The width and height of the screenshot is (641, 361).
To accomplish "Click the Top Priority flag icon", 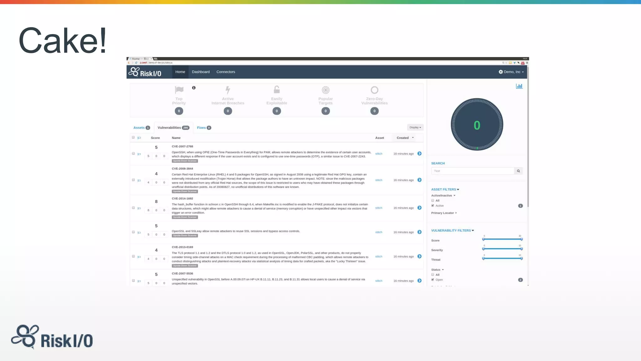I will pyautogui.click(x=179, y=90).
